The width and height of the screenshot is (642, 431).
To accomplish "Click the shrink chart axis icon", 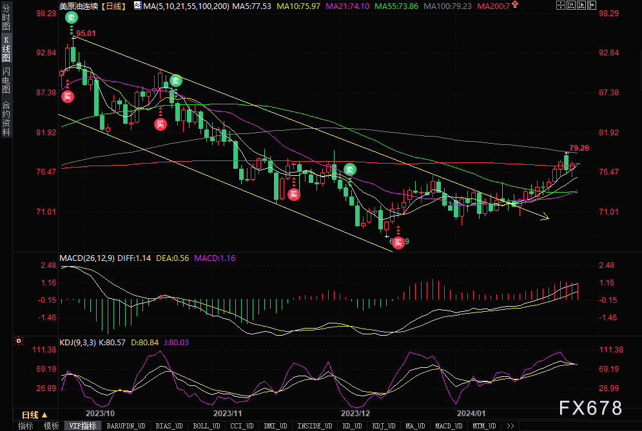I will (x=571, y=5).
